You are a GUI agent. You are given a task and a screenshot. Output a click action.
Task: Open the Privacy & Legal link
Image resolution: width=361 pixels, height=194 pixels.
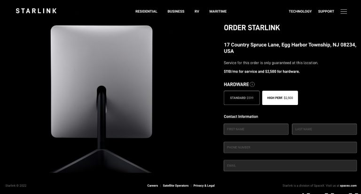tap(204, 186)
